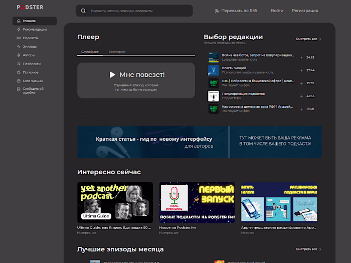Click the Мне повезет! label
351x263 pixels.
click(x=142, y=75)
